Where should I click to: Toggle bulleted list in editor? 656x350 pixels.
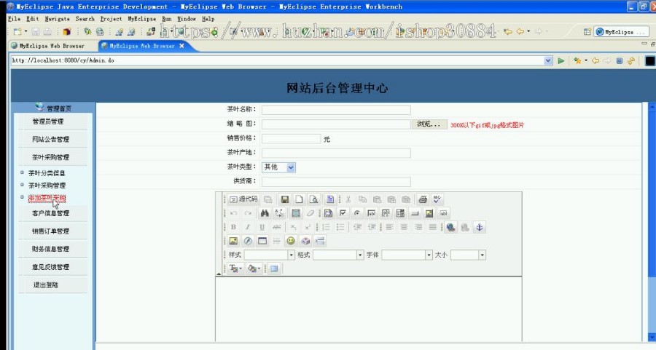tap(340, 227)
